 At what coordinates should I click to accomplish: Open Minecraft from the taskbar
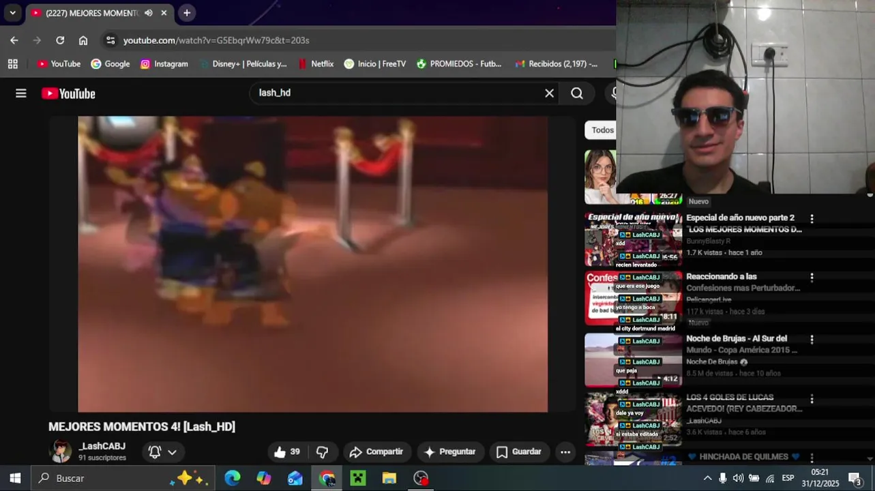click(x=358, y=478)
